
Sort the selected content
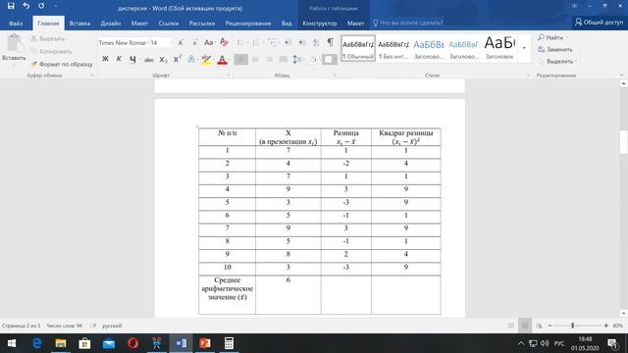click(x=316, y=42)
